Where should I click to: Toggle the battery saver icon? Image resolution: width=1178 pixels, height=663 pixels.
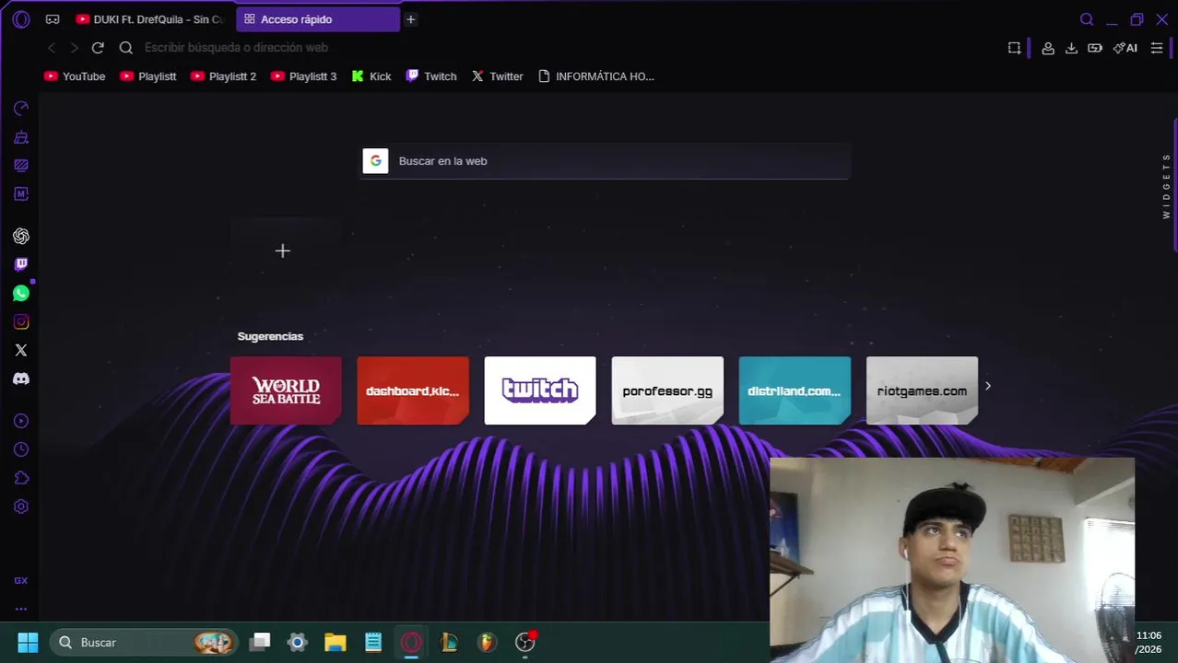tap(1095, 48)
